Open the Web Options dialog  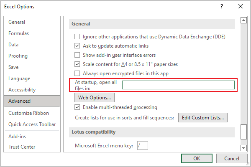coord(95,97)
